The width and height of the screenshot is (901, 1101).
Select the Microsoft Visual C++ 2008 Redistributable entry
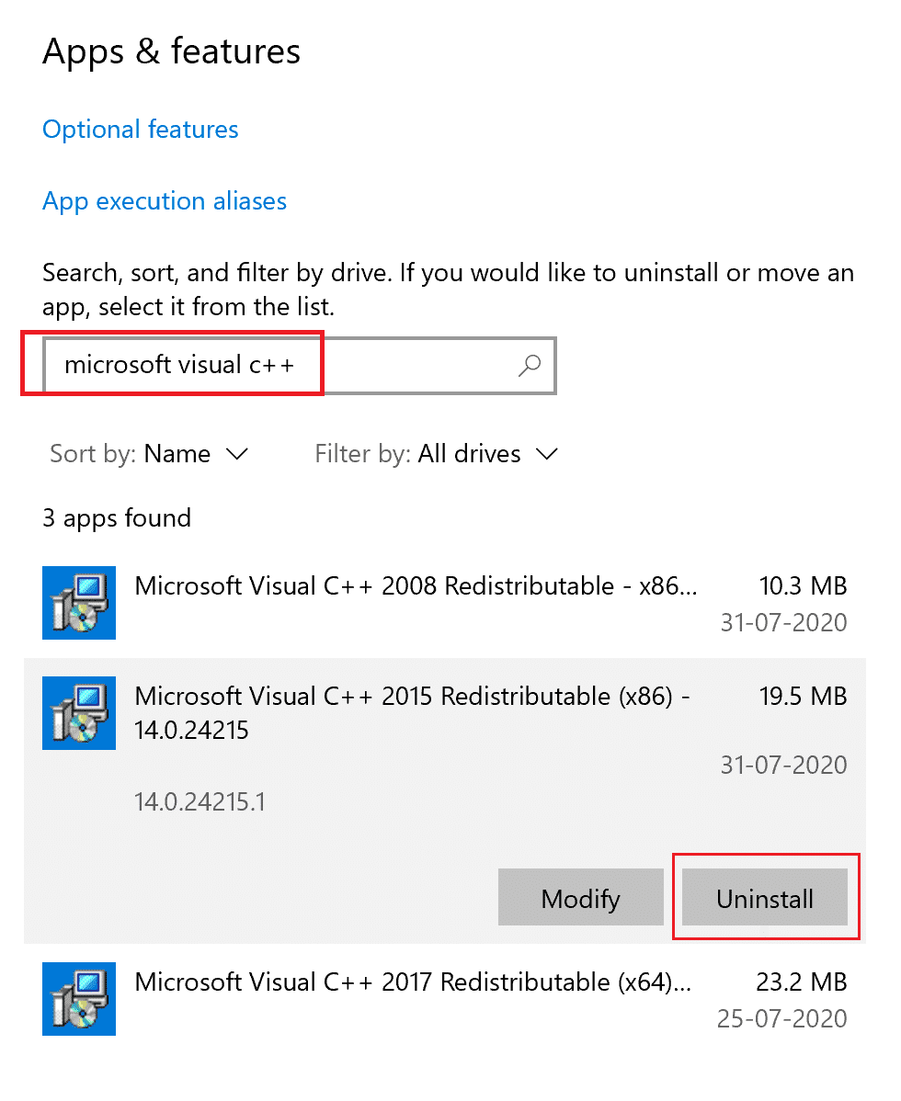point(414,603)
